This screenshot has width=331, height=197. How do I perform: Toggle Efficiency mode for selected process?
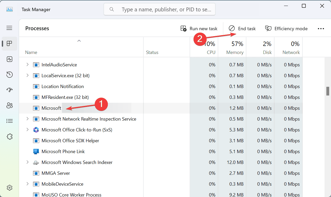[x=286, y=29]
